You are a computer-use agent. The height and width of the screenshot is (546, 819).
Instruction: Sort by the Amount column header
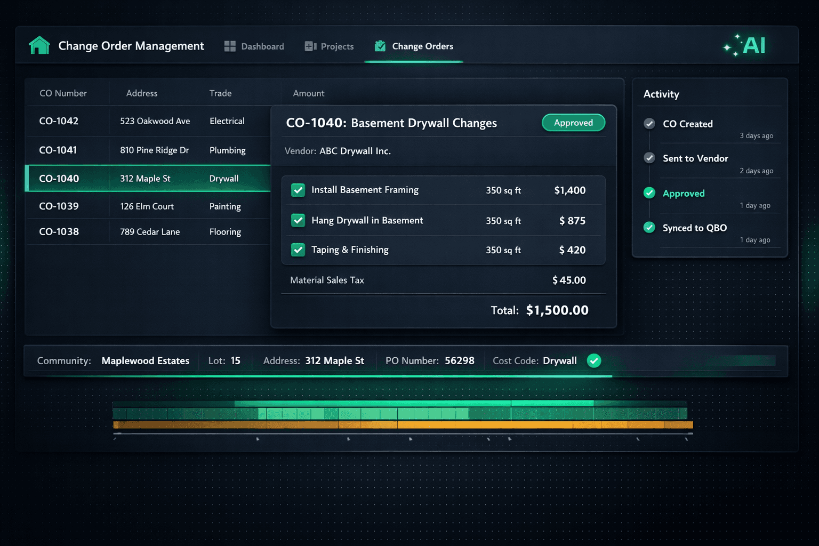coord(309,93)
